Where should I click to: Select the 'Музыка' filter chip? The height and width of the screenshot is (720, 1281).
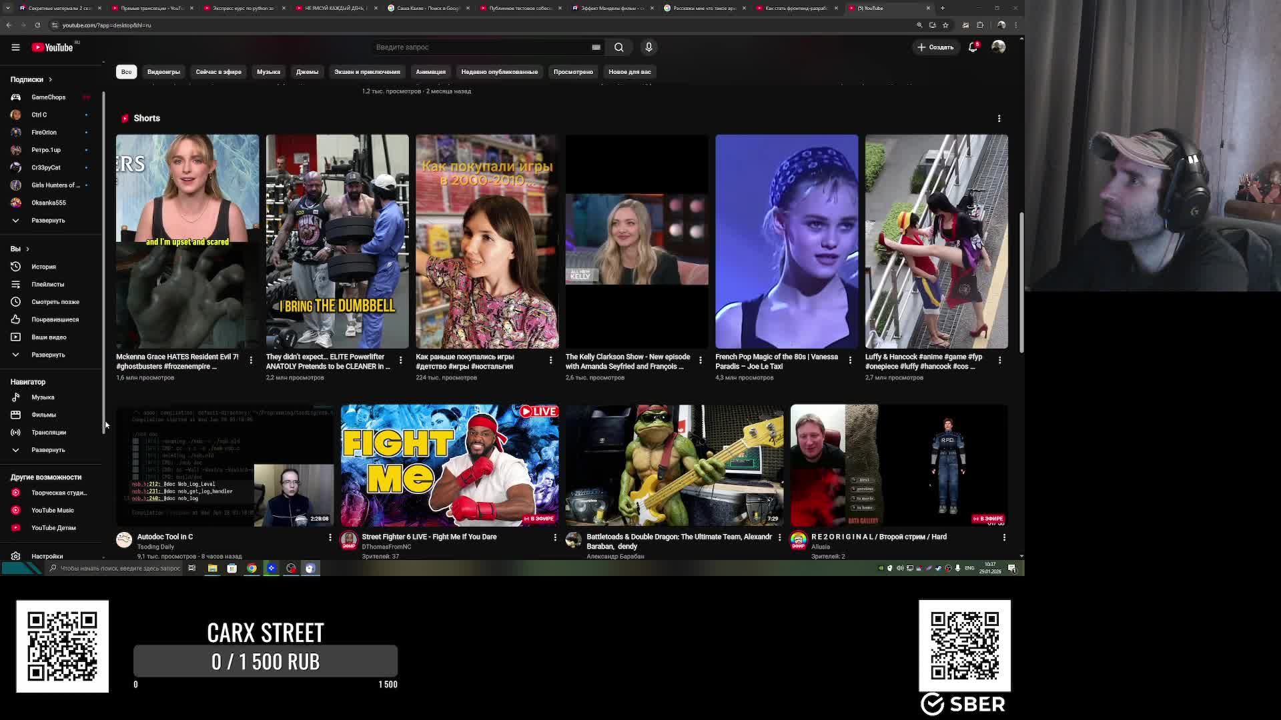pyautogui.click(x=268, y=72)
